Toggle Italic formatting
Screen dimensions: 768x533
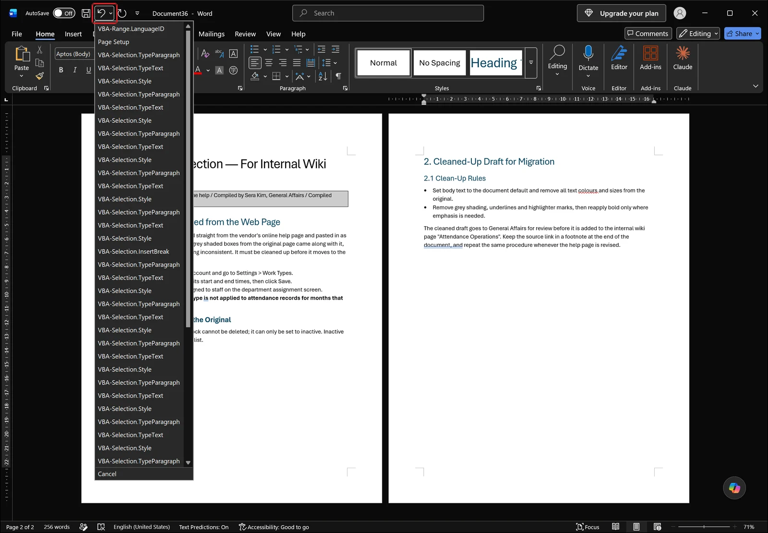75,70
